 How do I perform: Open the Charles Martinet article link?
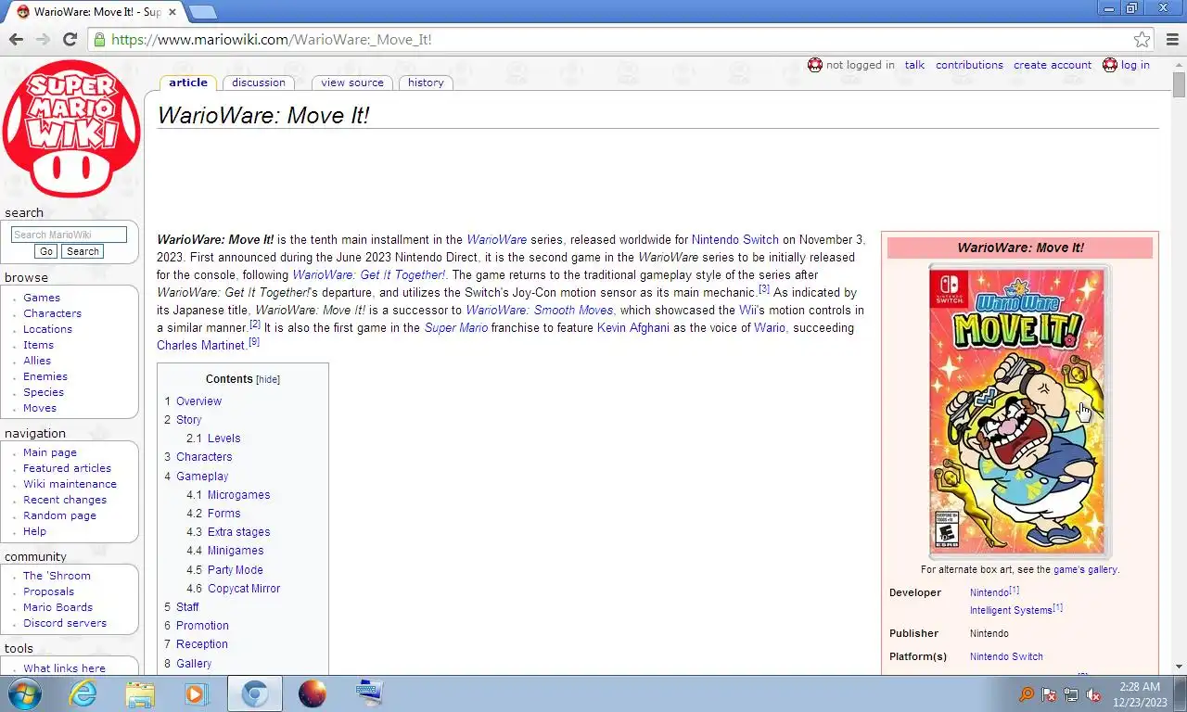(201, 346)
